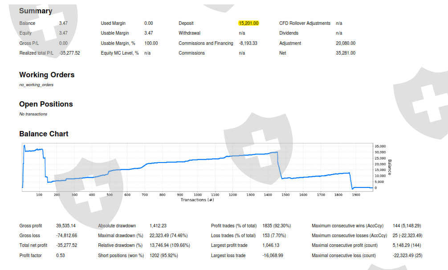The width and height of the screenshot is (448, 270).
Task: Click the Transactions (#) axis label
Action: point(197,200)
